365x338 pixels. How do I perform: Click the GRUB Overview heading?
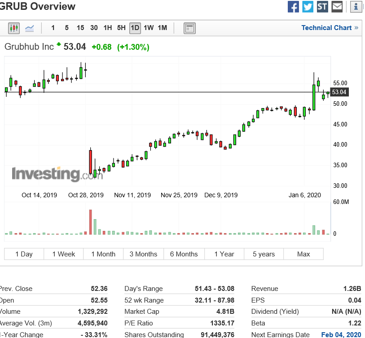click(x=37, y=6)
